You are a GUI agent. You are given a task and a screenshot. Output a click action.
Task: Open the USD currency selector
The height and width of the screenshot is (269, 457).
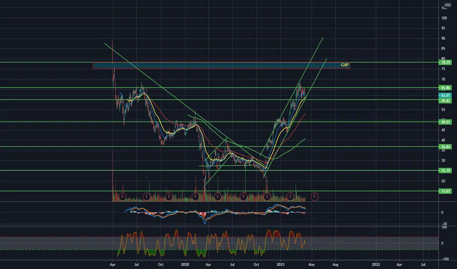click(447, 5)
